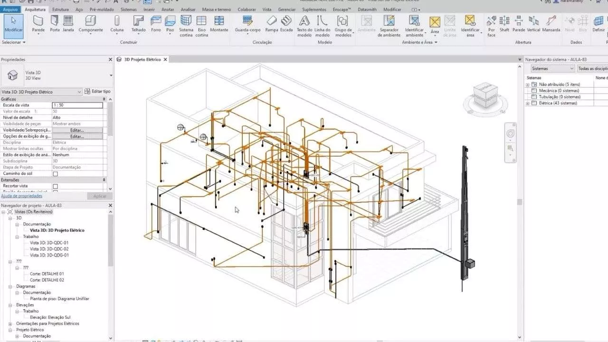The height and width of the screenshot is (342, 608).
Task: Expand the Orientações para Projetos Elétricos node
Action: 10,323
